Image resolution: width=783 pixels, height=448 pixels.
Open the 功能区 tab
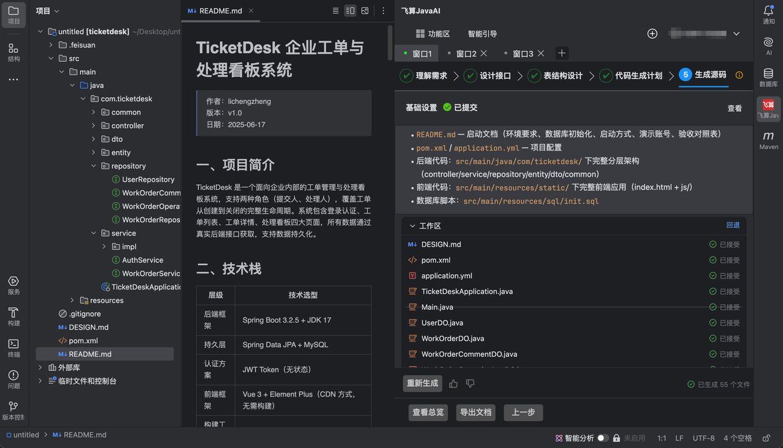click(432, 34)
